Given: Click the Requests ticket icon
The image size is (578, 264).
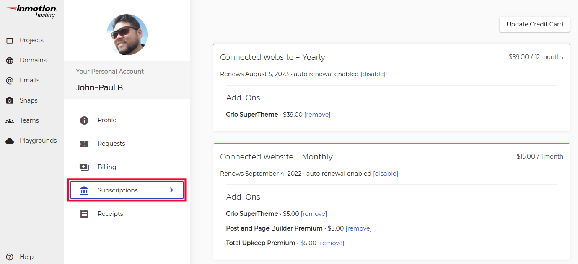Looking at the screenshot, I should 84,144.
